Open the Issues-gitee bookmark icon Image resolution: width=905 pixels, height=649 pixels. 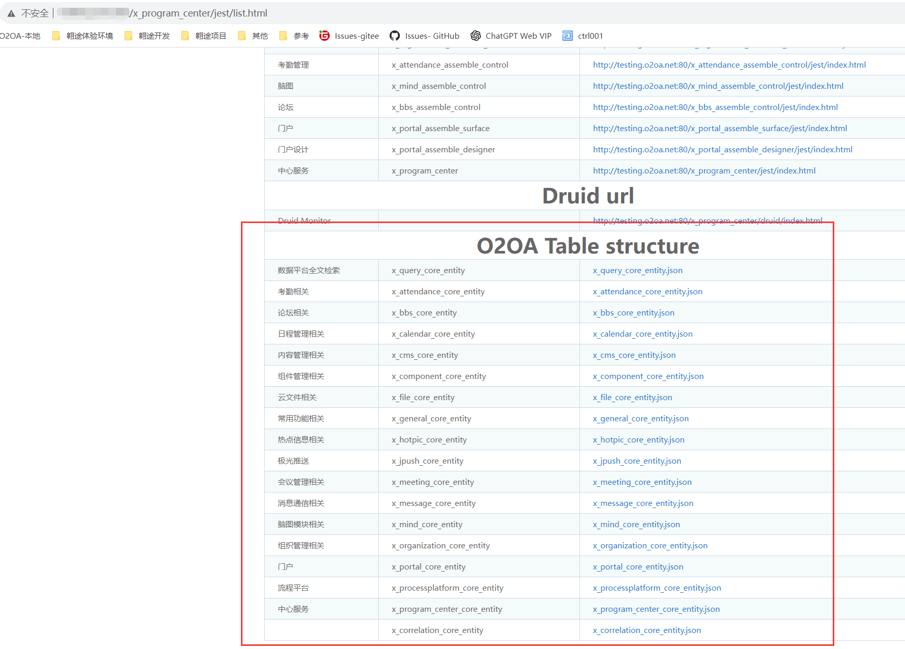click(325, 36)
